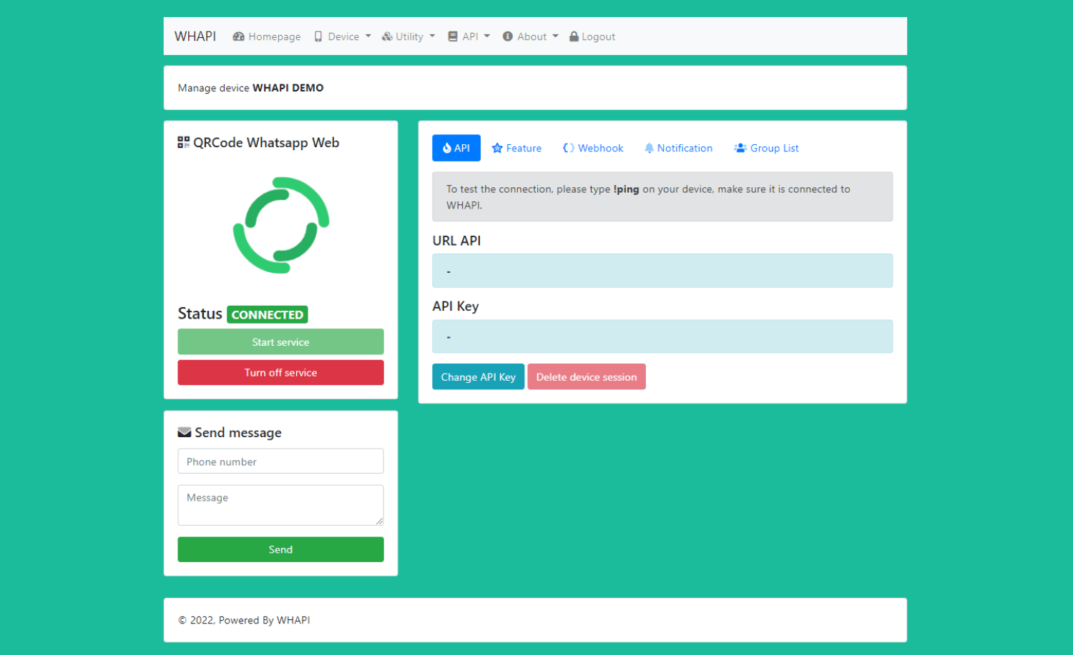This screenshot has height=655, width=1073.
Task: Click the Change API Key button
Action: click(x=478, y=377)
